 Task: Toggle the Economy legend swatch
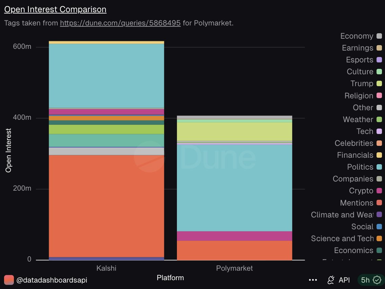(x=379, y=36)
